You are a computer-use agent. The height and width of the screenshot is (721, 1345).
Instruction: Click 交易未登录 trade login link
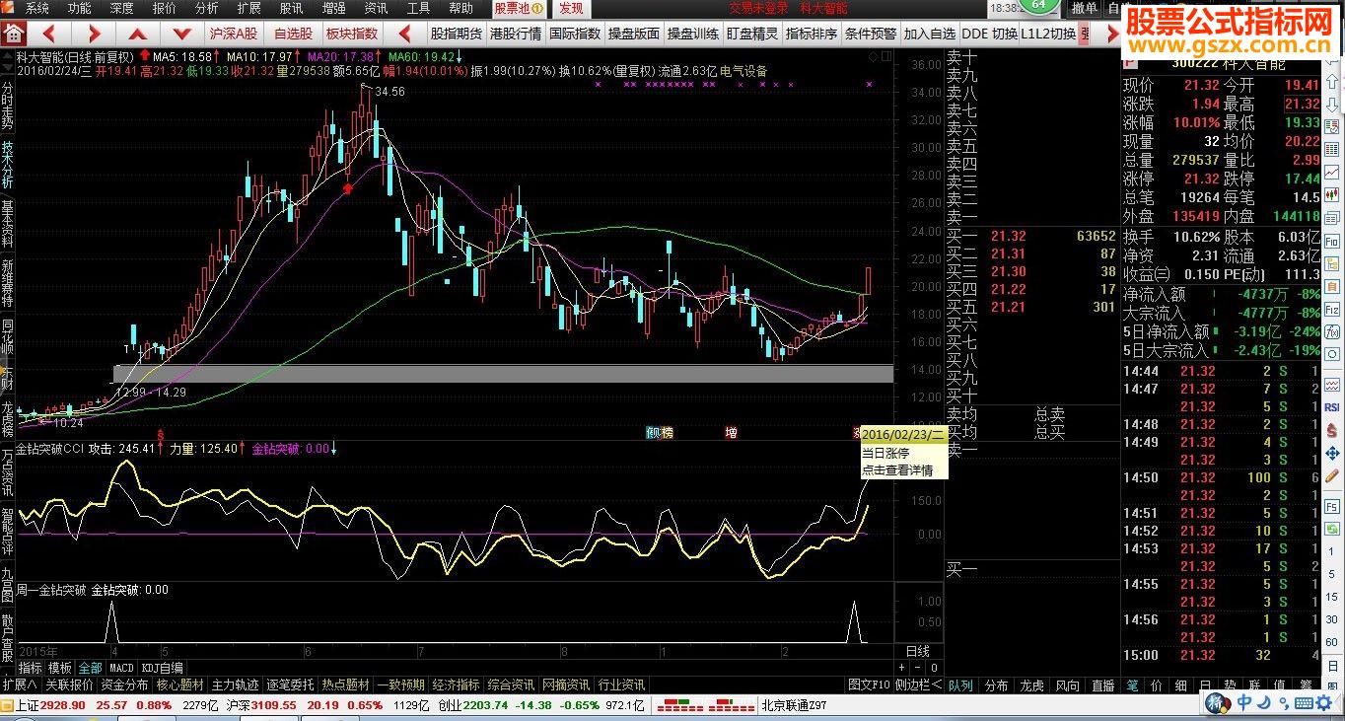coord(758,8)
